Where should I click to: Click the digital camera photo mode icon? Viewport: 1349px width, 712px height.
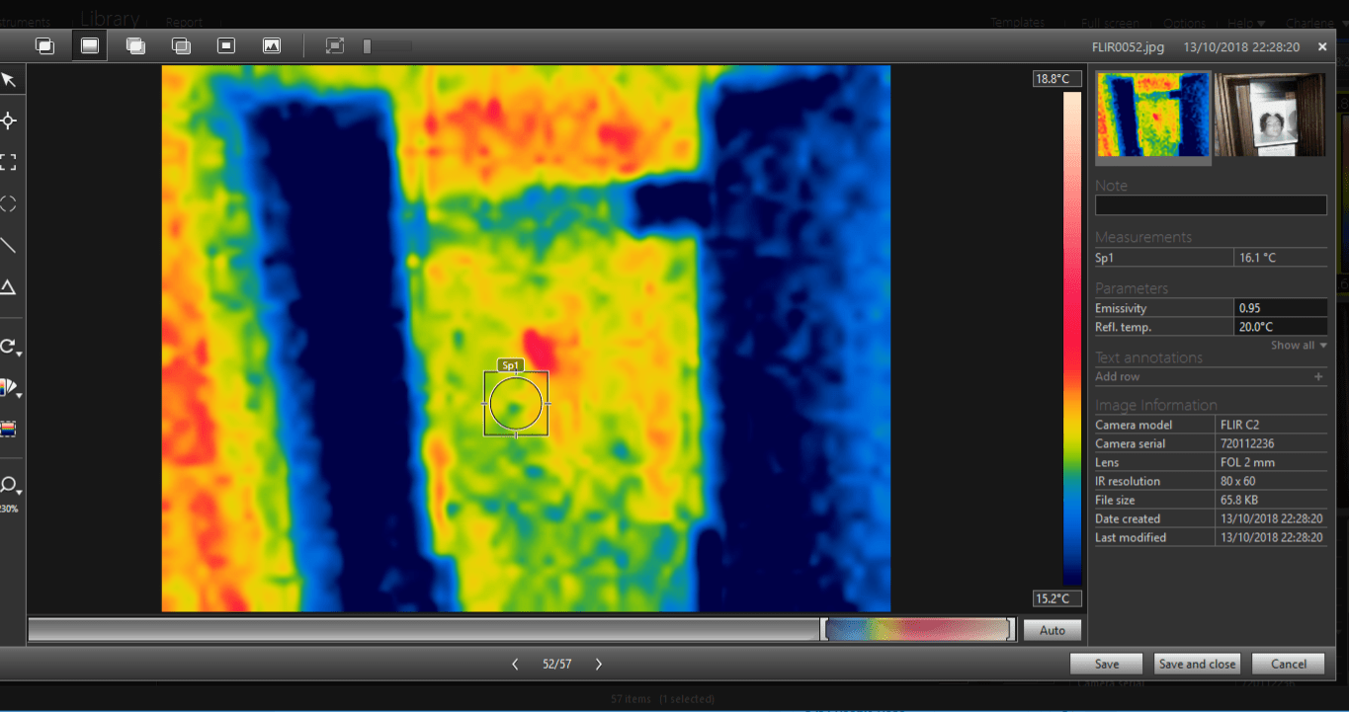(x=272, y=45)
